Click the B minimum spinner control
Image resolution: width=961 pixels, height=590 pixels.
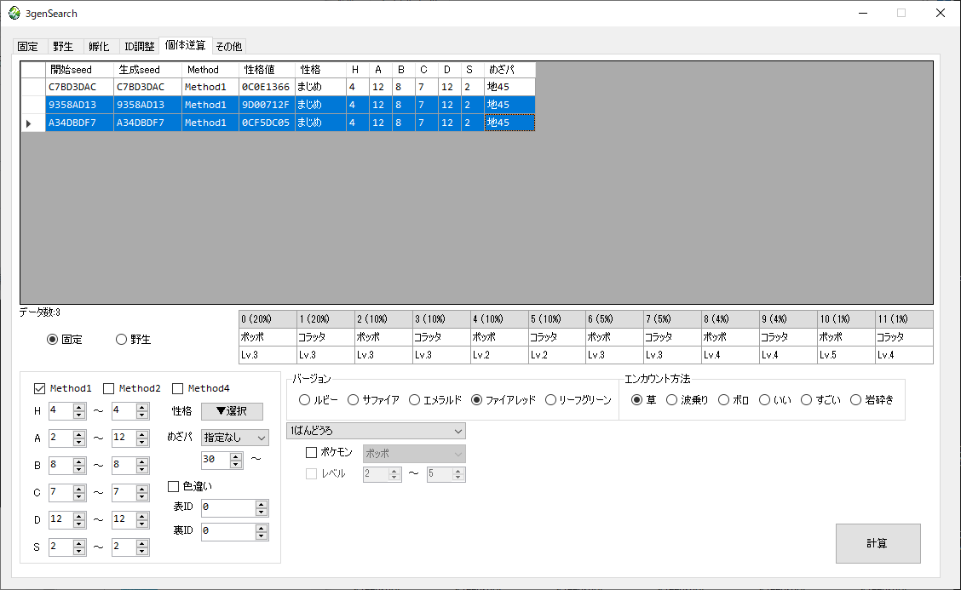(79, 466)
